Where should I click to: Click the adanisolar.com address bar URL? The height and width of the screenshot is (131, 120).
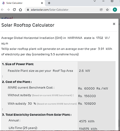[x=50, y=10]
